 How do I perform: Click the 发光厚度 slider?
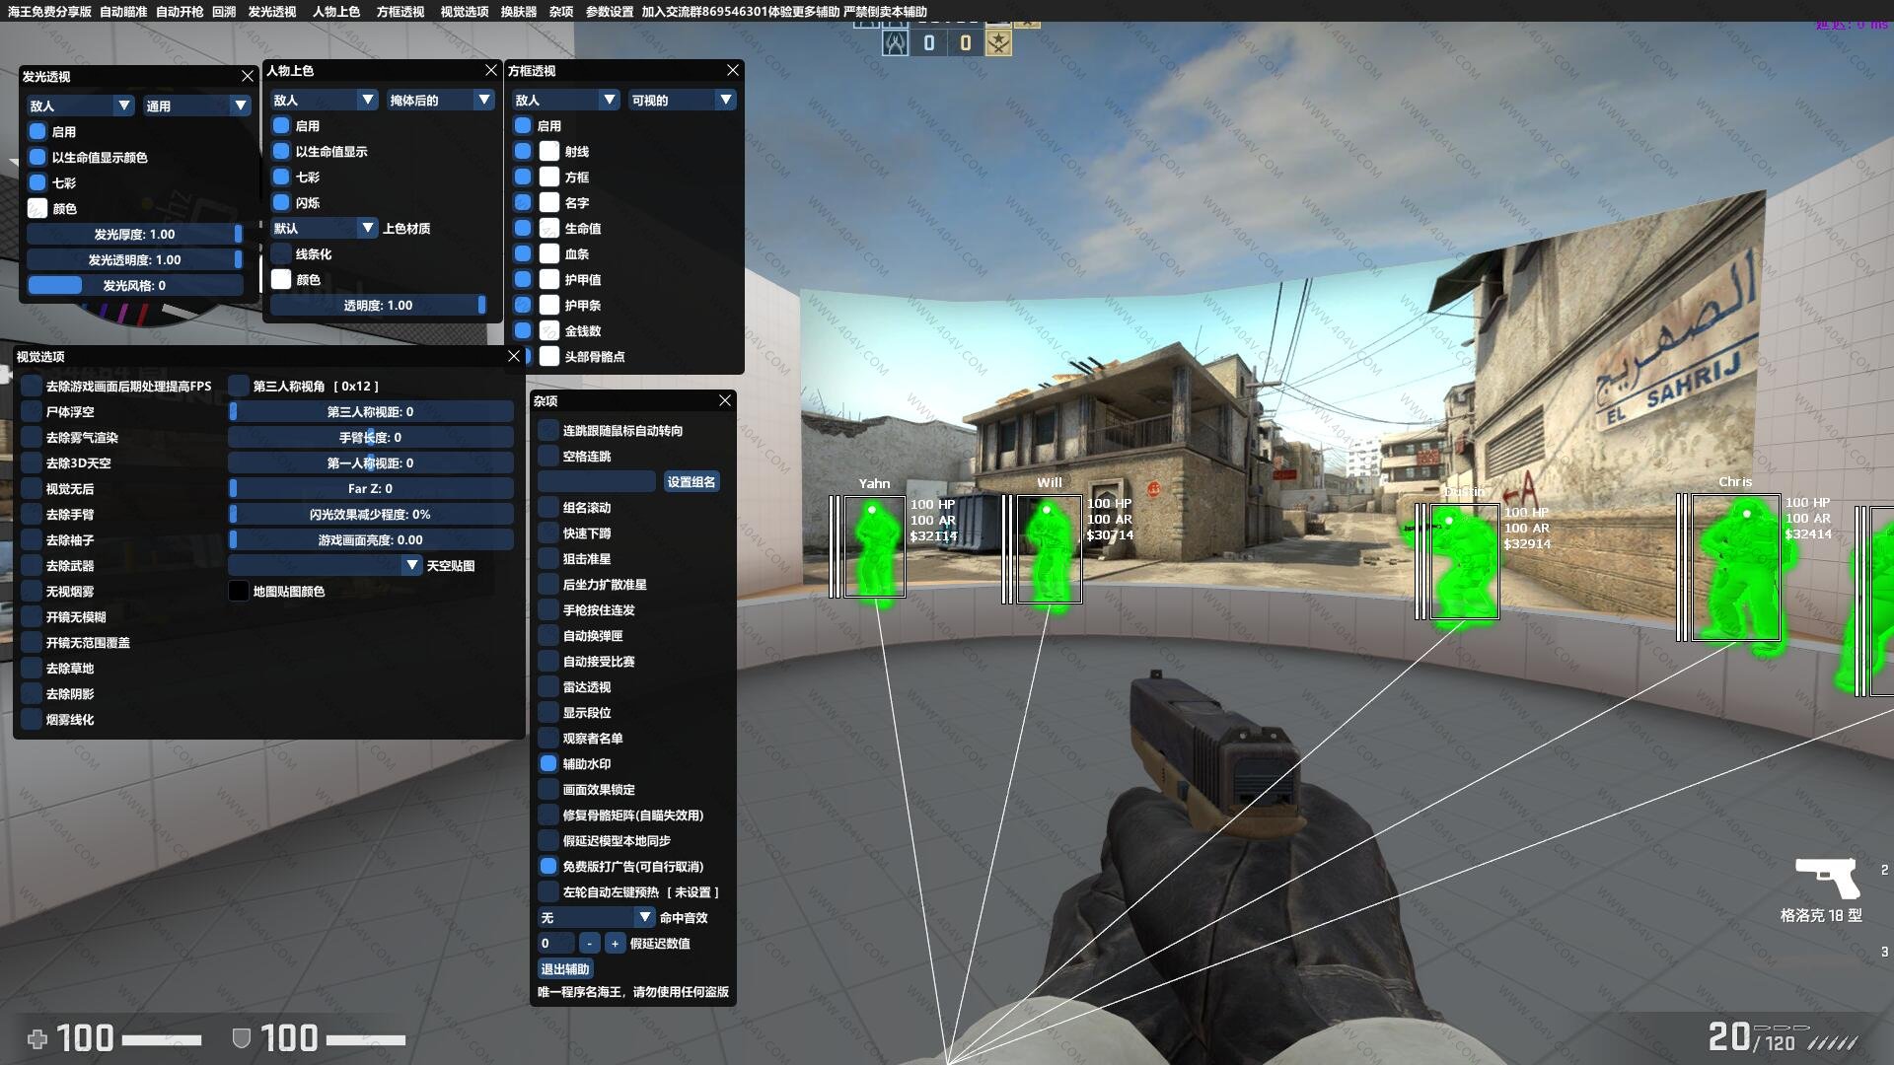(x=134, y=234)
